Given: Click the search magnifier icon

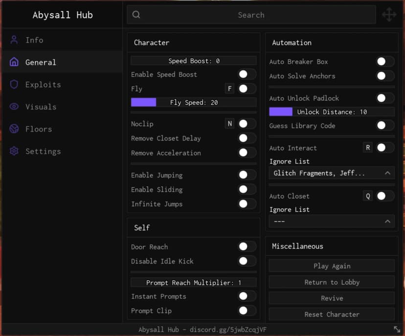Looking at the screenshot, I should click(x=136, y=15).
